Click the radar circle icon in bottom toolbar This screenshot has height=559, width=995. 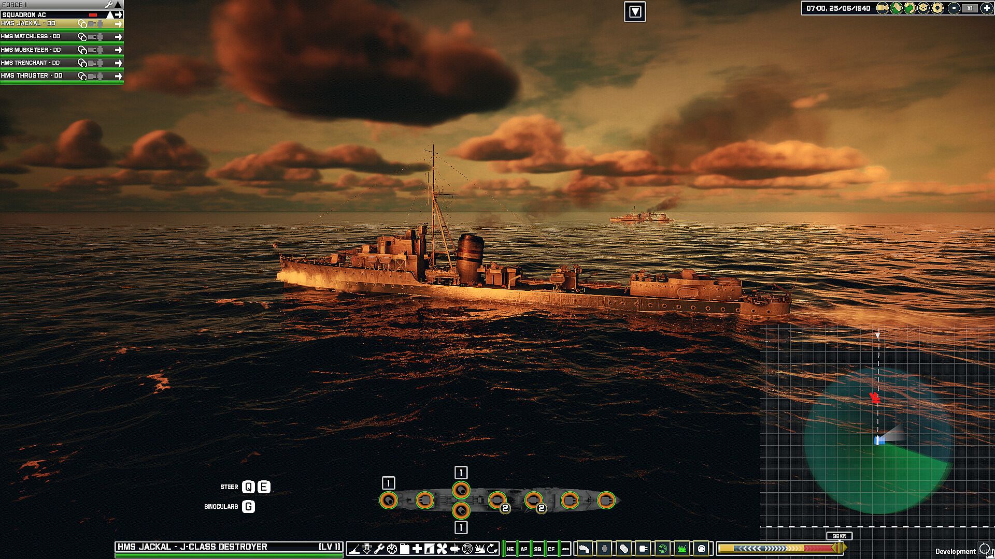(467, 549)
